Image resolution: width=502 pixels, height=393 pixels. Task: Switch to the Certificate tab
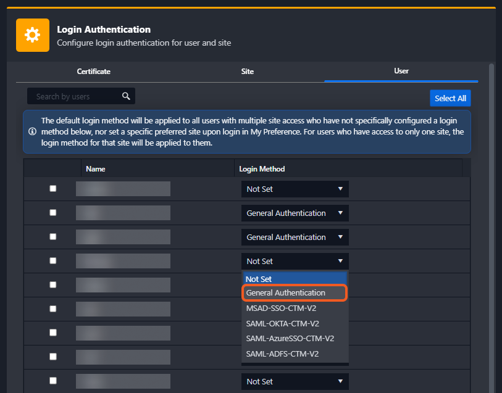(93, 72)
